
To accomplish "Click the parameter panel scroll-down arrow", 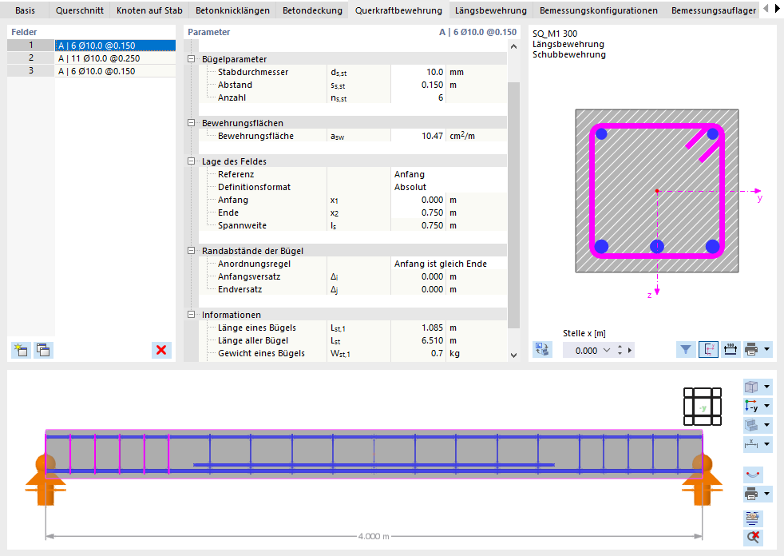I will click(513, 355).
